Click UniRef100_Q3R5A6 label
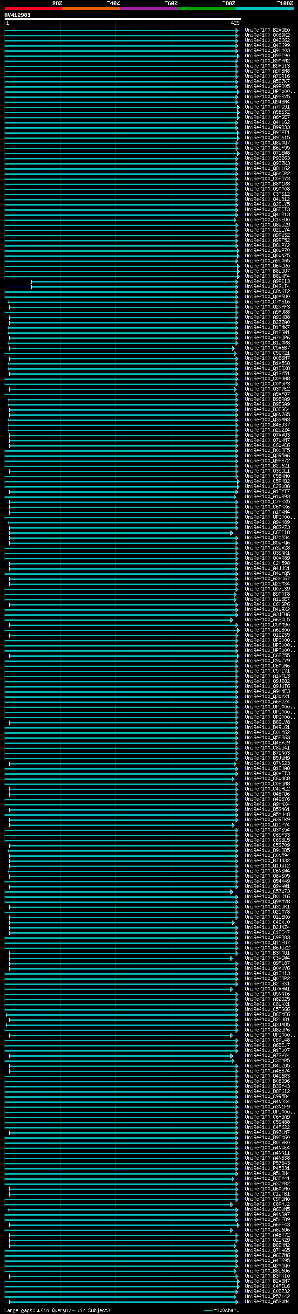The image size is (298, 1314). (267, 455)
